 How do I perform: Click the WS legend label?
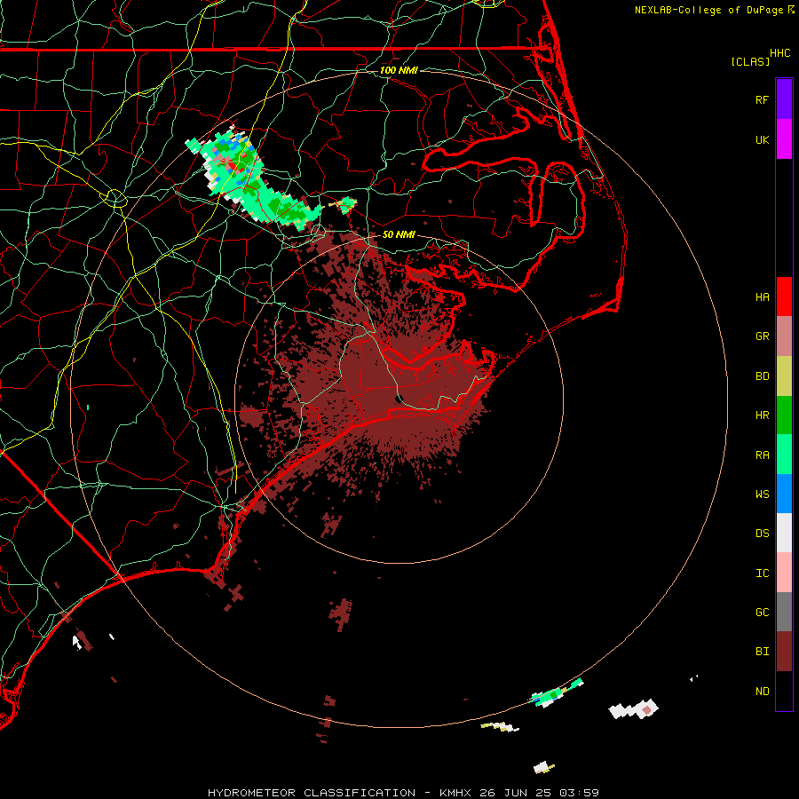coord(762,494)
